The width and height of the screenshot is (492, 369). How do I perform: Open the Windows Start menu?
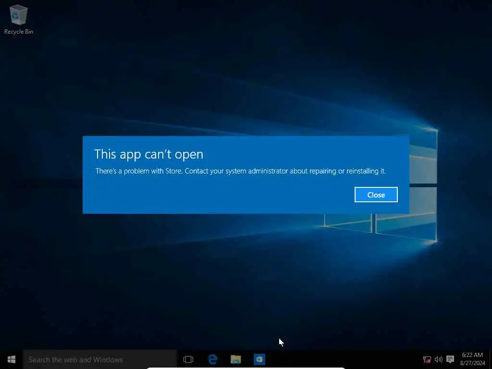(12, 359)
